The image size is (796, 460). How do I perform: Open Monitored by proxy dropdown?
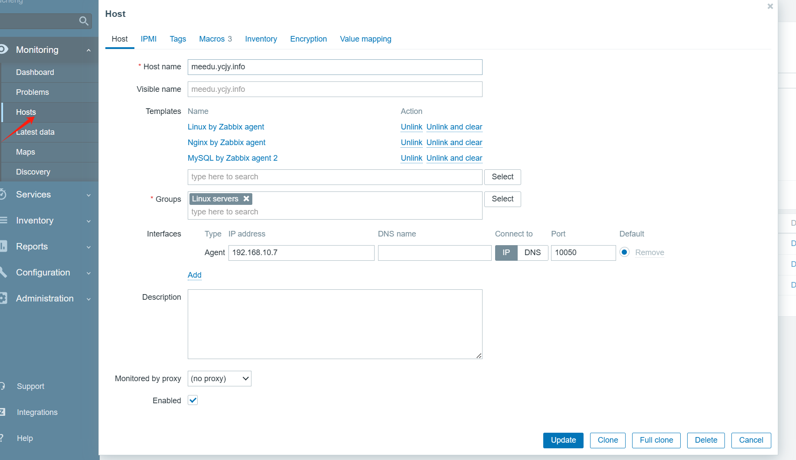219,379
